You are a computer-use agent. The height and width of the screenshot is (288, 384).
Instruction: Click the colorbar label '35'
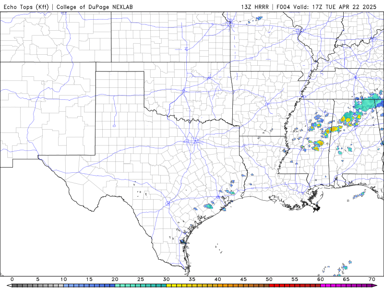coord(192,279)
